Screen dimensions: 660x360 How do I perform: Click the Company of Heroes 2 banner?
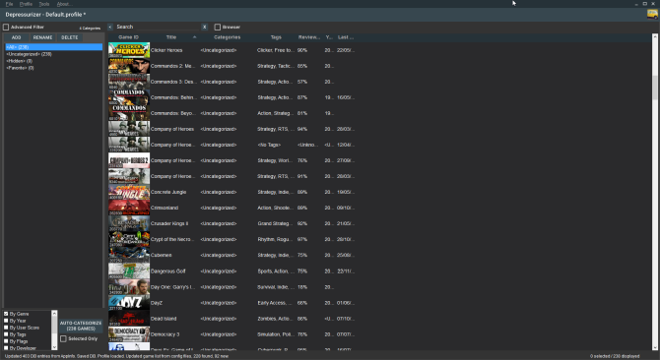pyautogui.click(x=129, y=160)
